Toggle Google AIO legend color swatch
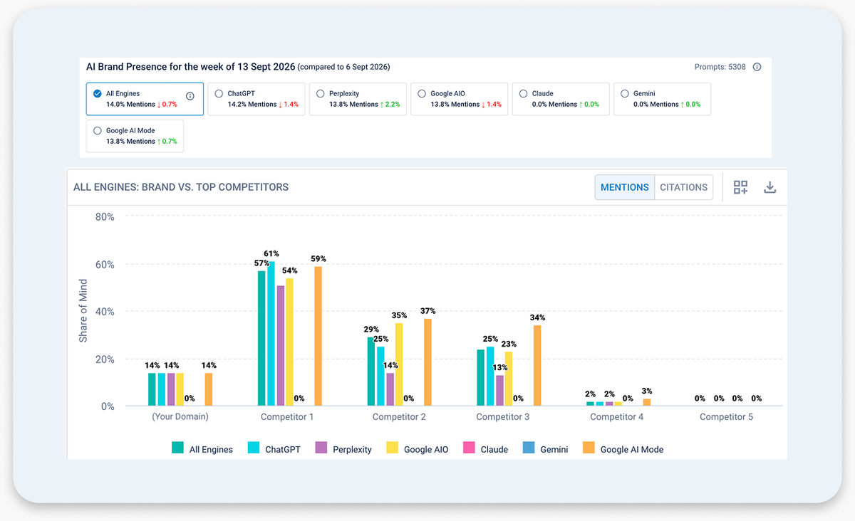Image resolution: width=855 pixels, height=521 pixels. 392,448
